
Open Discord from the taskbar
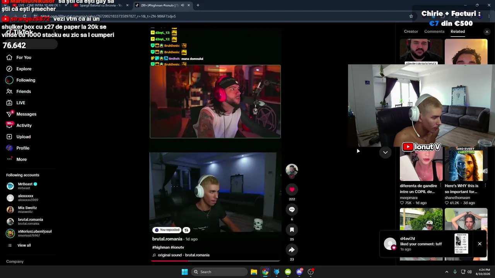[299, 272]
